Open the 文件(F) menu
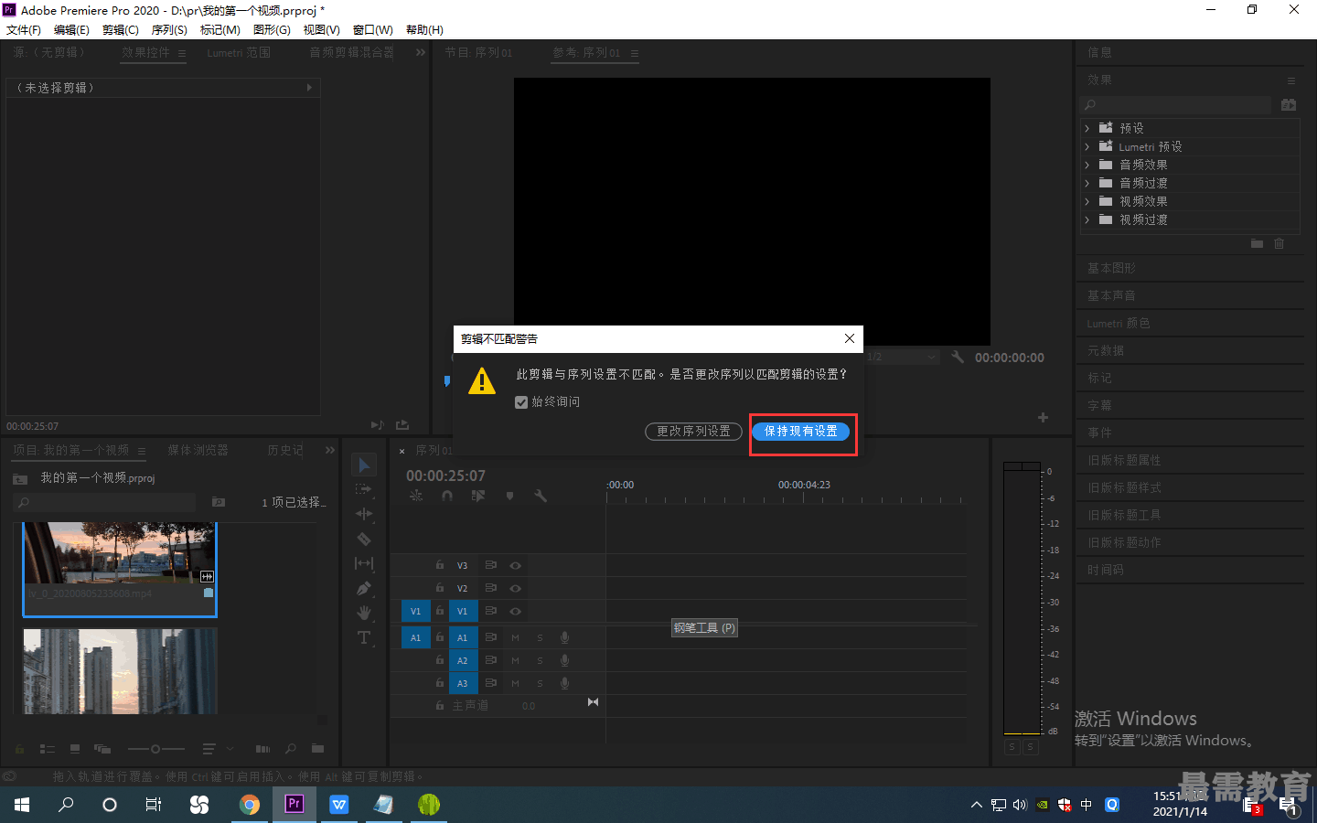 (23, 30)
